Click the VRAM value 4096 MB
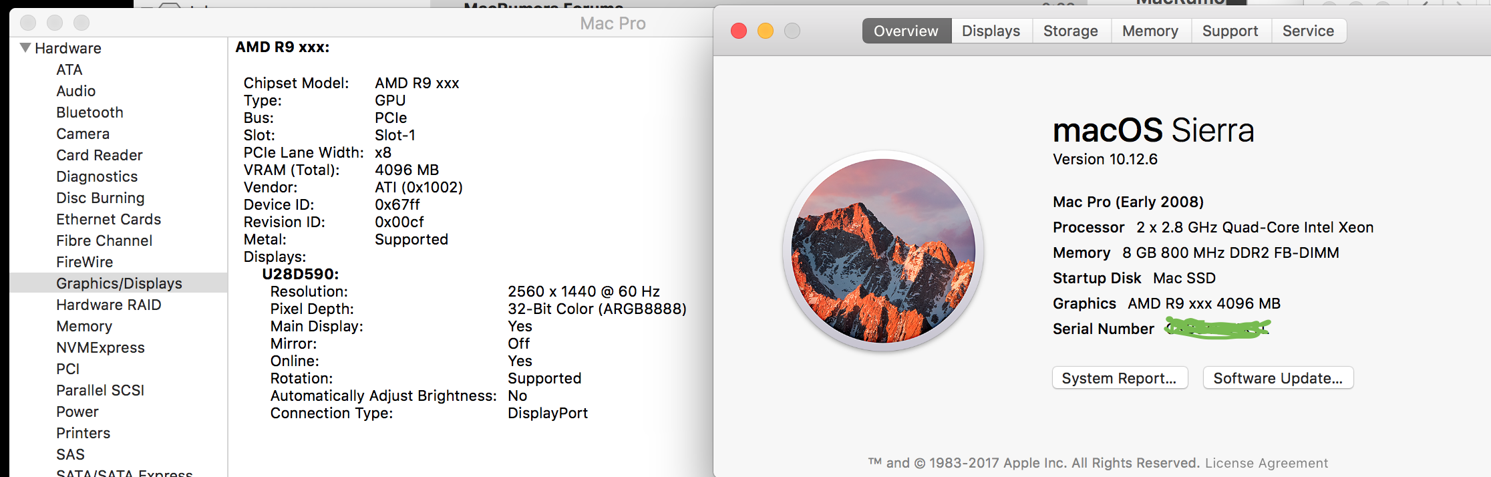Viewport: 1491px width, 477px height. point(407,170)
